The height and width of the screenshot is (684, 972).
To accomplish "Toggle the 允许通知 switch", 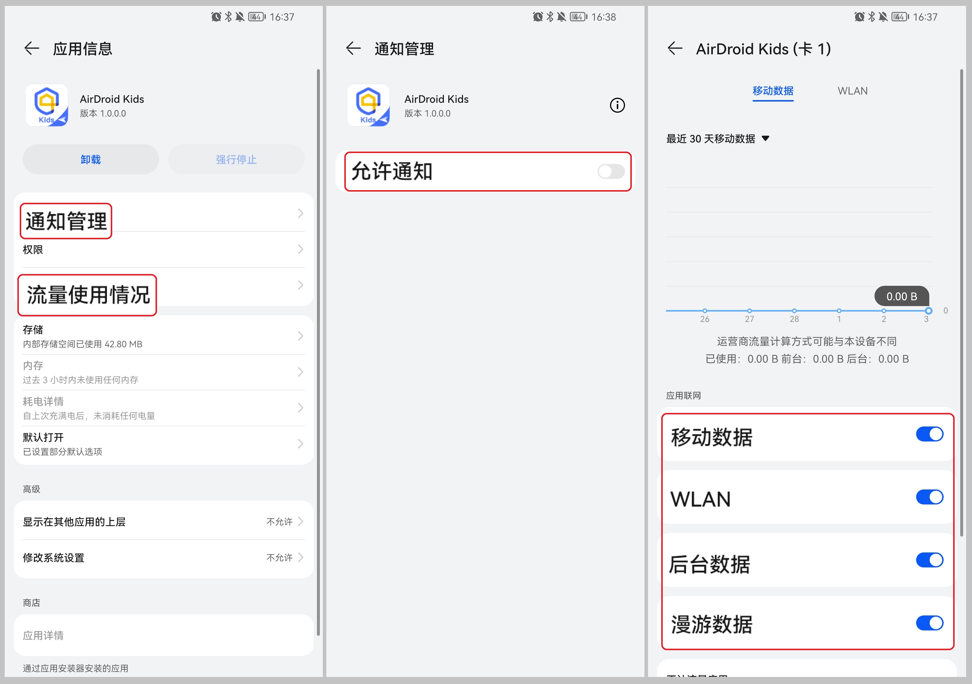I will coord(611,172).
